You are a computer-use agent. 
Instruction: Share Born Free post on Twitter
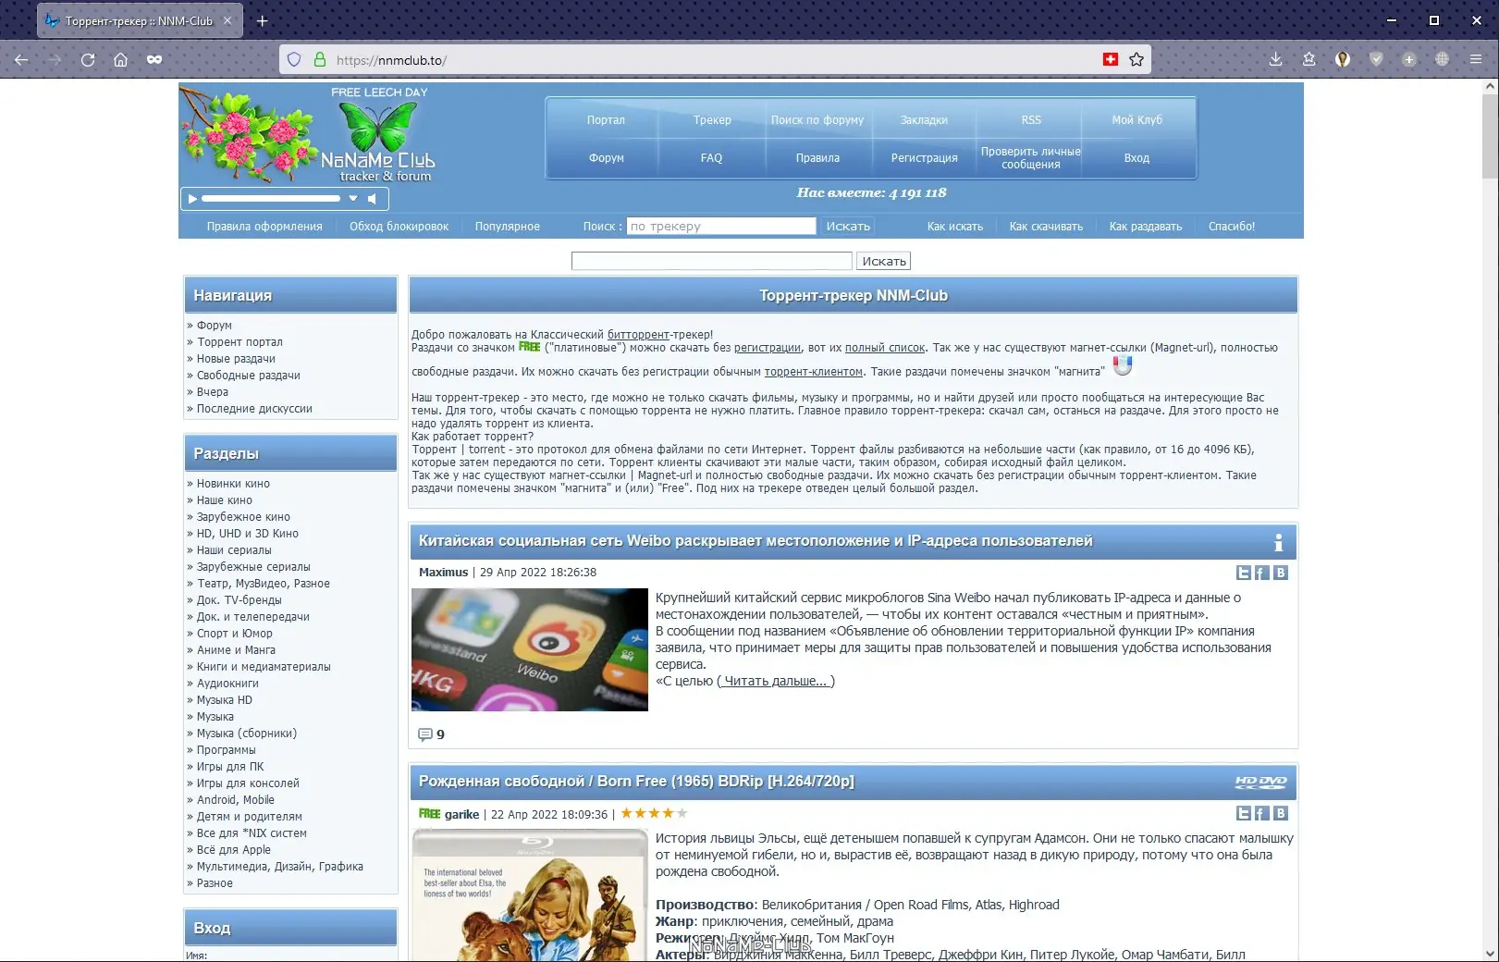[x=1244, y=813]
